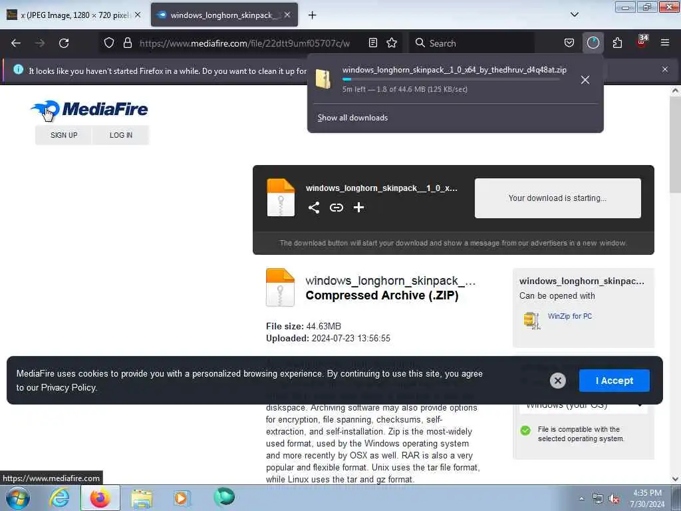
Task: Open the extension icon showing 34 badge
Action: [642, 42]
